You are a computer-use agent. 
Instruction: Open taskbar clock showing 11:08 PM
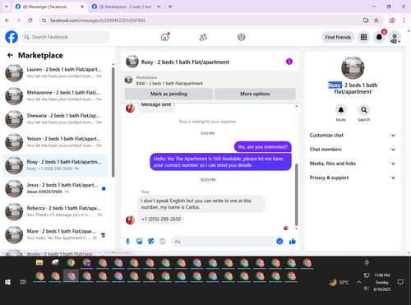[382, 282]
